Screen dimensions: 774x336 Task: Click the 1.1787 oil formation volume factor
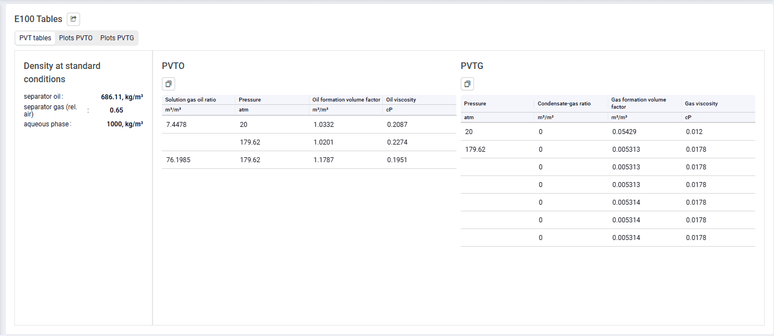click(x=324, y=160)
